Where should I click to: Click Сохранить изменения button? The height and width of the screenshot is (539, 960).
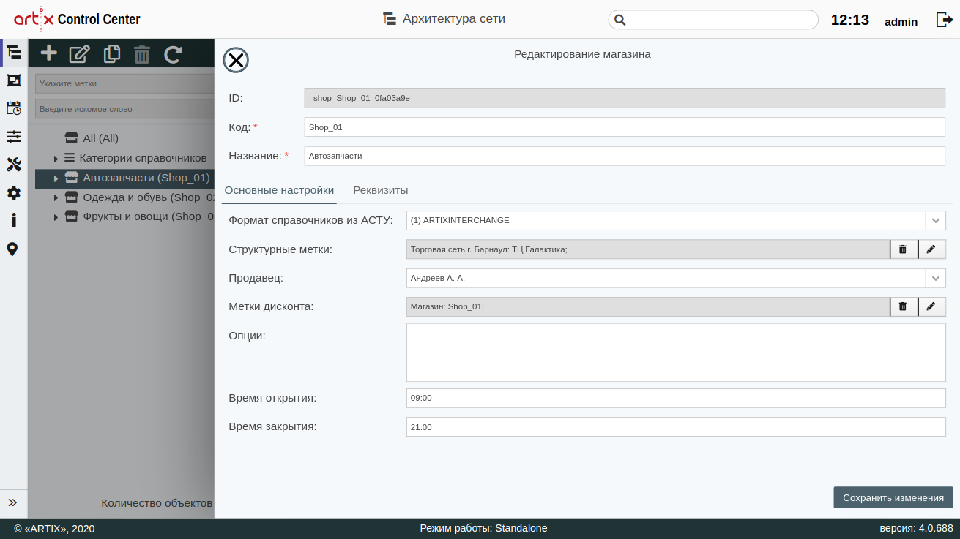893,497
